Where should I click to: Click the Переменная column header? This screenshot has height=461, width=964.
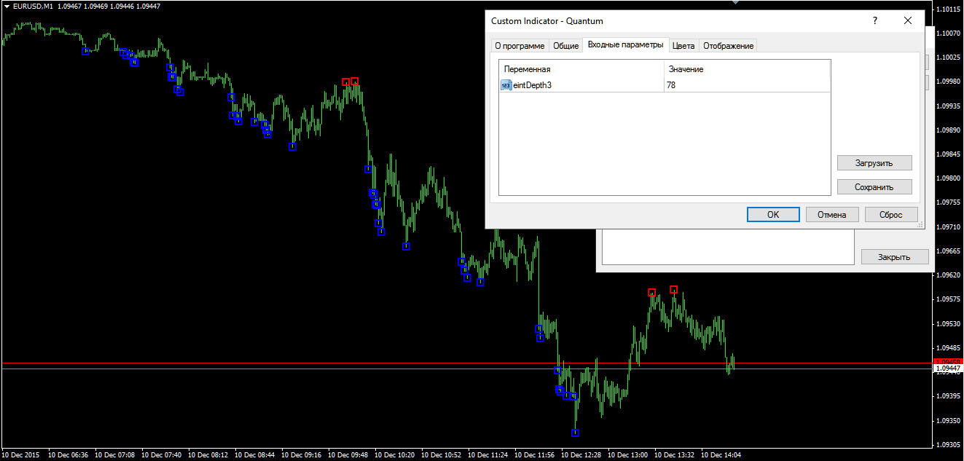pyautogui.click(x=581, y=69)
